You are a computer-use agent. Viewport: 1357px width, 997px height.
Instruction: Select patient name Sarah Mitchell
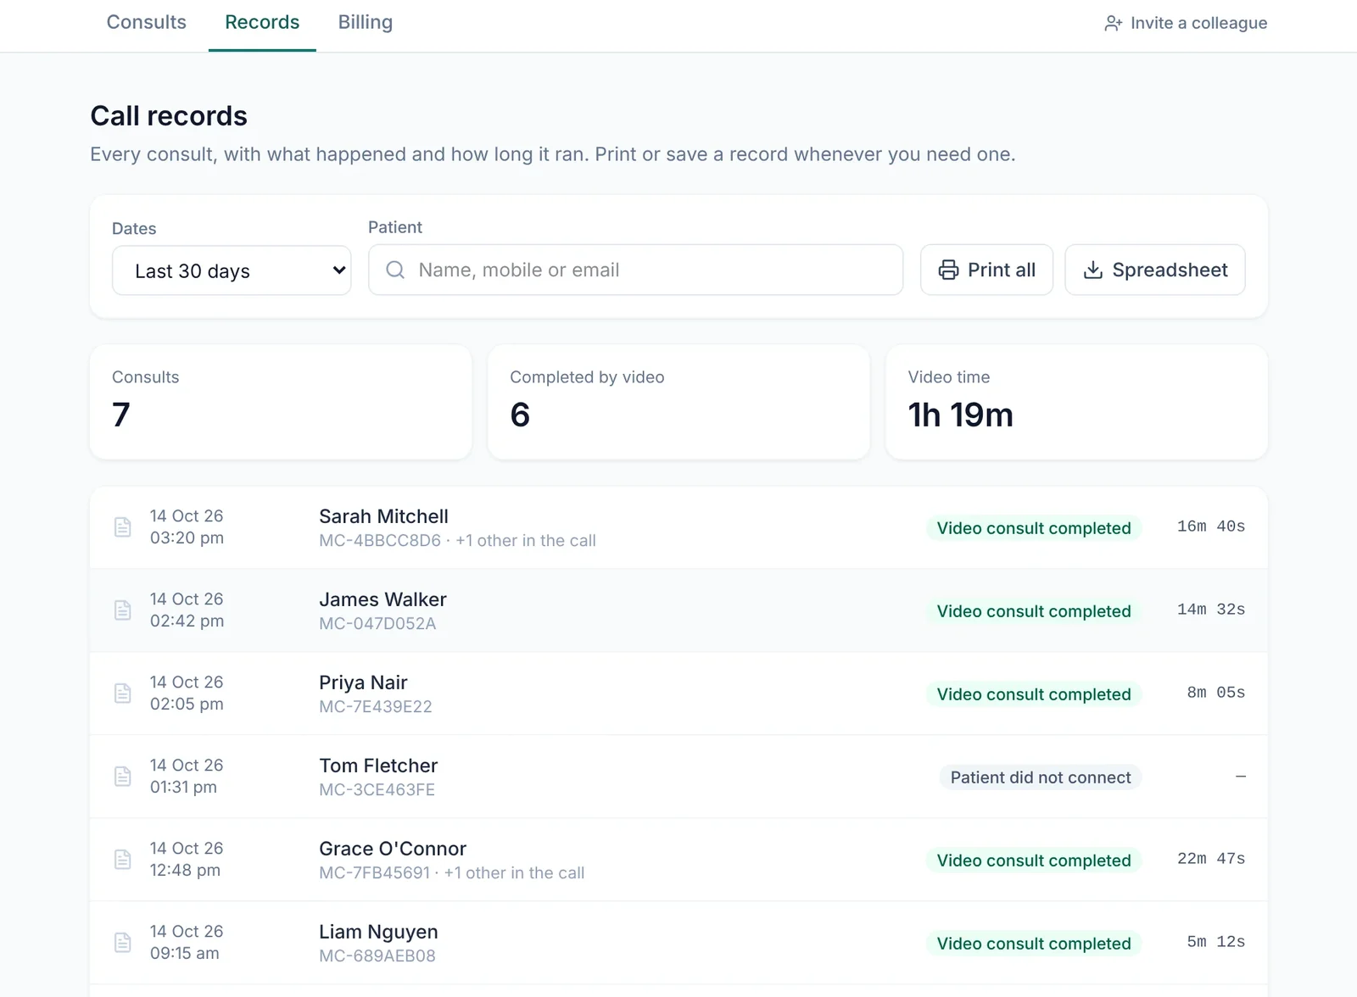coord(383,516)
